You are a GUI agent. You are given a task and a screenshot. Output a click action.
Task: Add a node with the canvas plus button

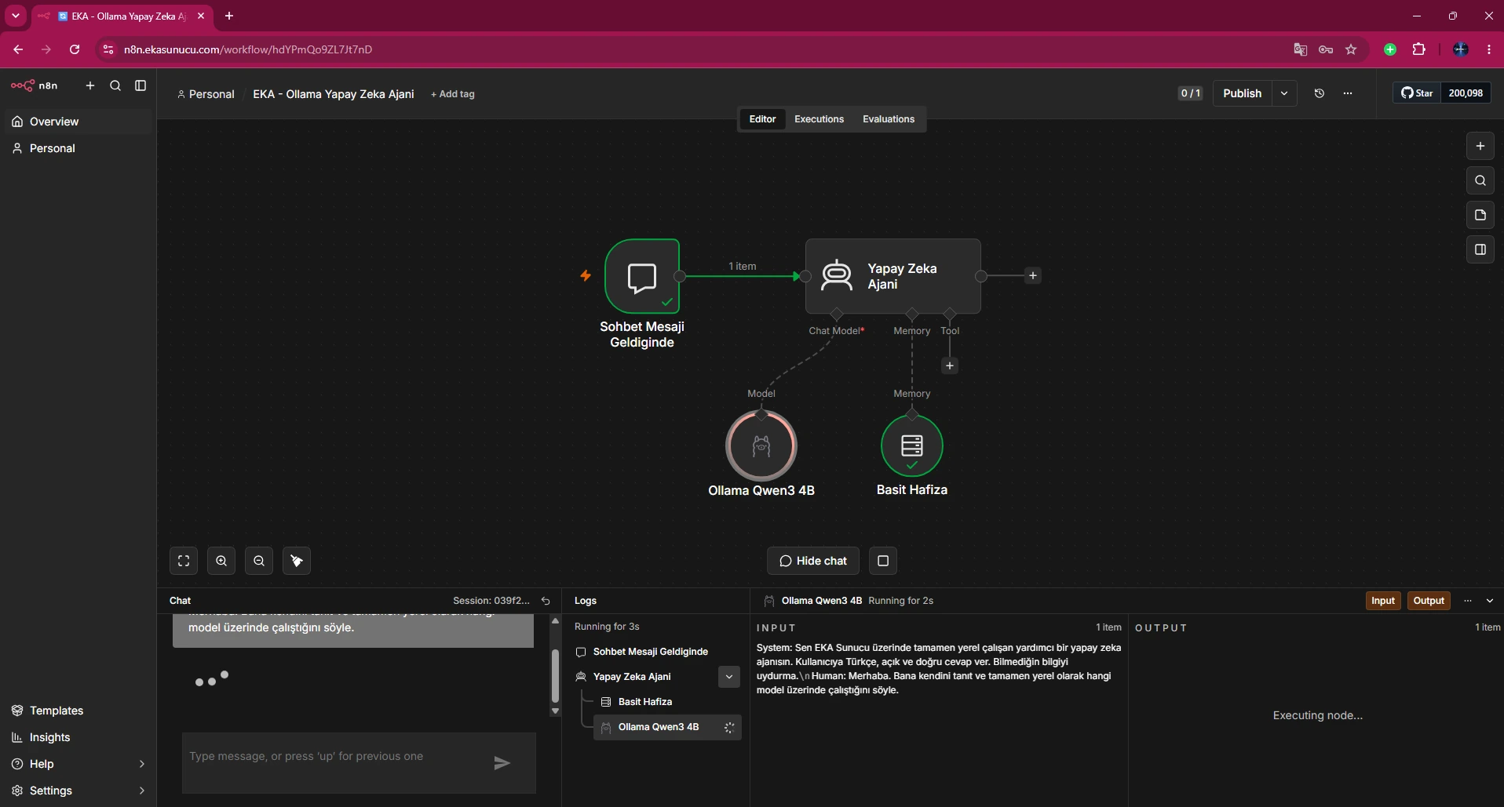tap(1480, 146)
